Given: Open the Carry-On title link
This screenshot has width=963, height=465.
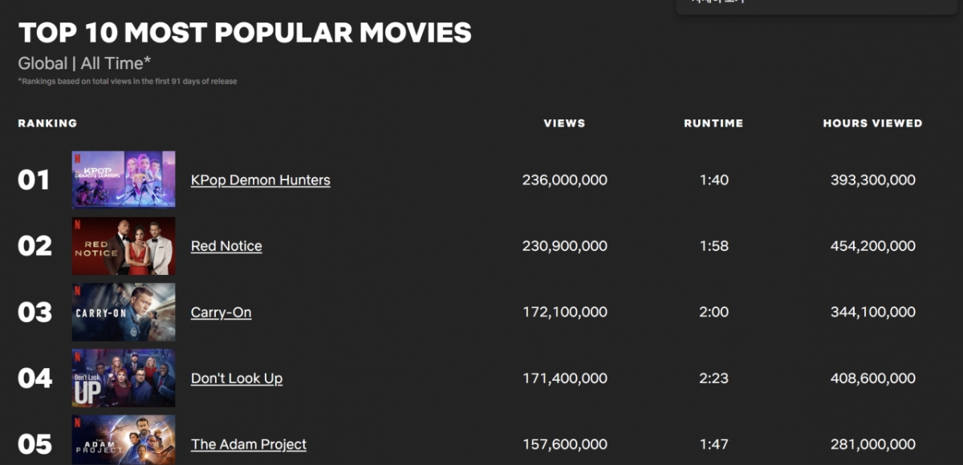Looking at the screenshot, I should click(221, 313).
